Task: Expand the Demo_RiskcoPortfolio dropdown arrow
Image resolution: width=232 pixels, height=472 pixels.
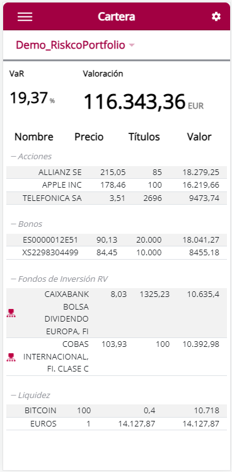Action: click(132, 45)
